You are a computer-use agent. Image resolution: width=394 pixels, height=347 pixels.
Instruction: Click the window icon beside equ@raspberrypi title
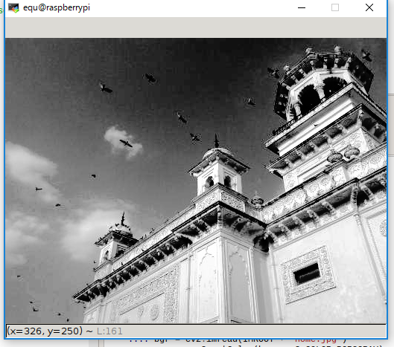point(13,7)
